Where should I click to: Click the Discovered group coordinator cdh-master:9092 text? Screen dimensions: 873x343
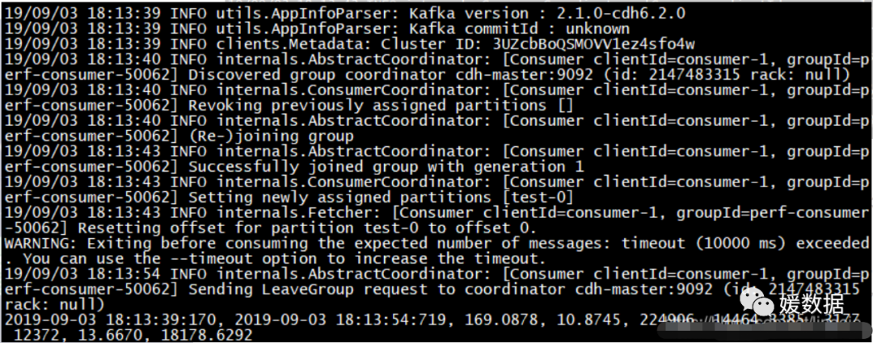391,74
